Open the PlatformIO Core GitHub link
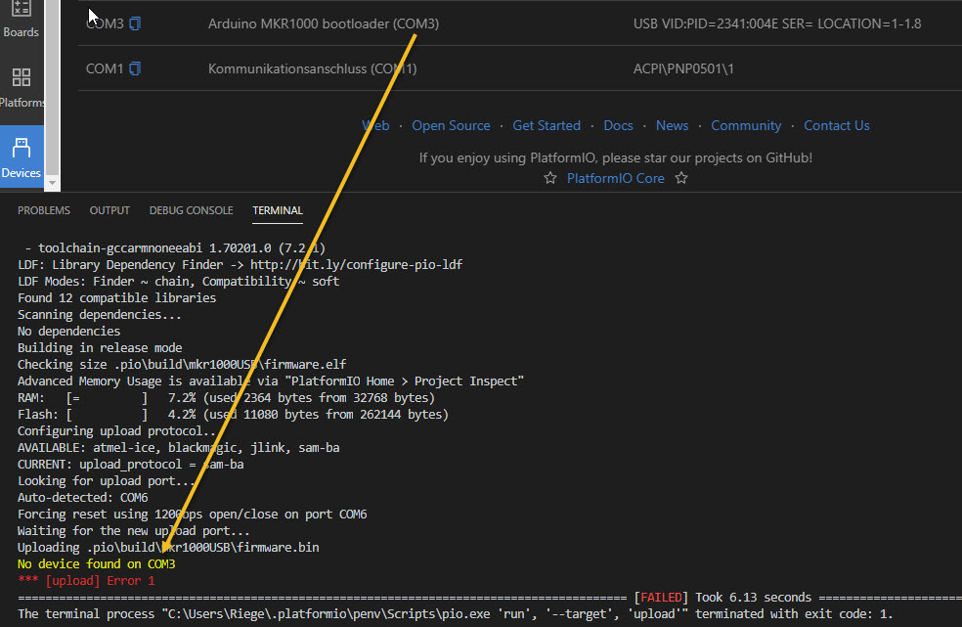The image size is (962, 627). (615, 178)
